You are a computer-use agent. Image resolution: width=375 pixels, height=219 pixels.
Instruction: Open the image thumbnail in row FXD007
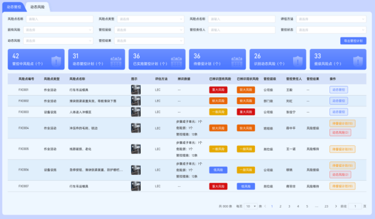click(x=136, y=186)
